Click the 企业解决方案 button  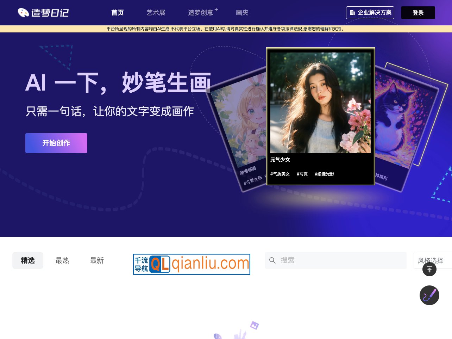(x=370, y=13)
